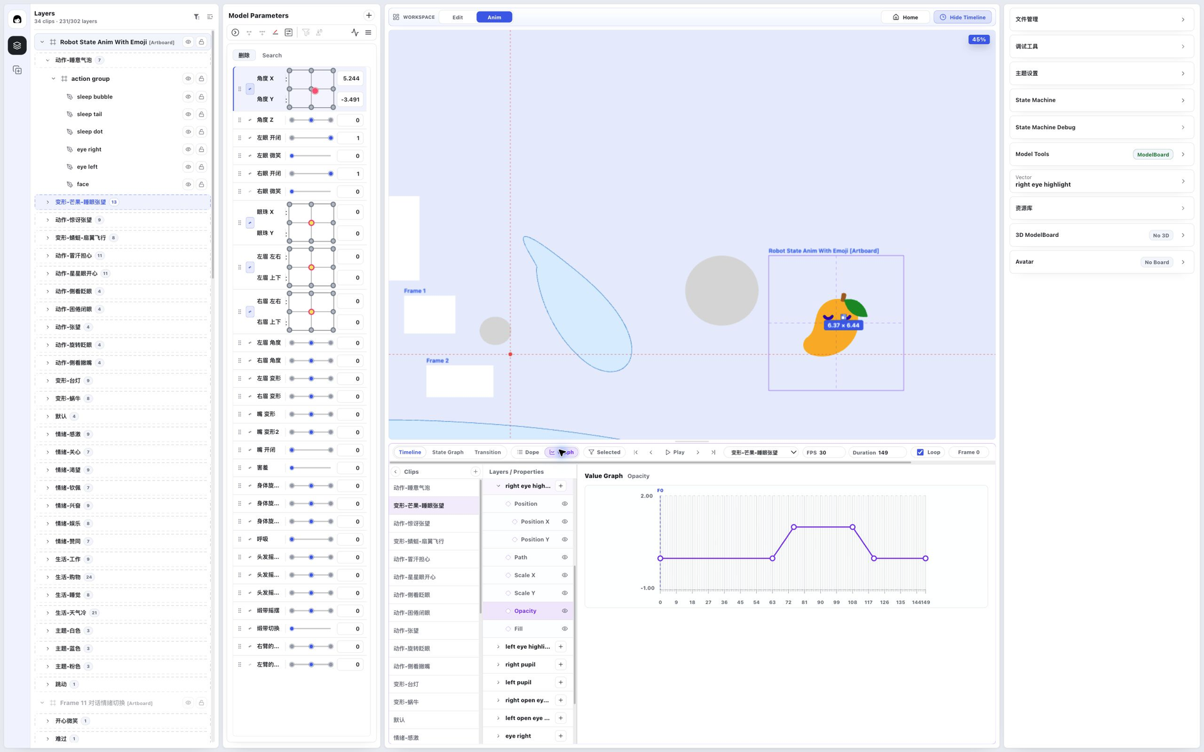Toggle visibility of the face layer
This screenshot has height=752, width=1204.
pyautogui.click(x=187, y=185)
